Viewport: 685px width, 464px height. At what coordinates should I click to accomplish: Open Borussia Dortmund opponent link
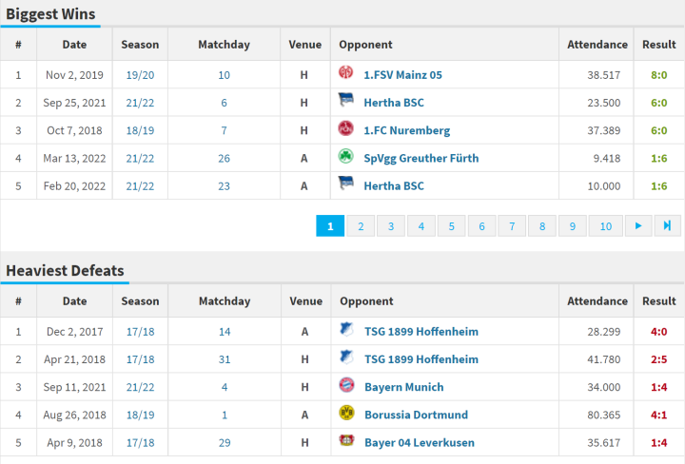coord(416,415)
